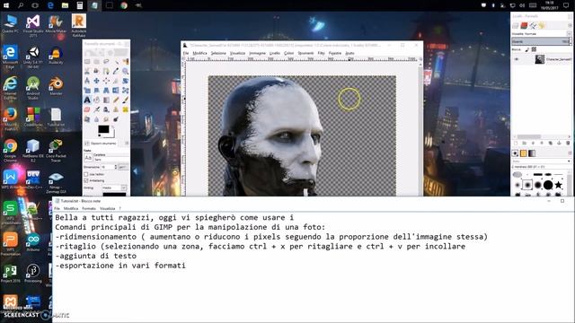This screenshot has width=575, height=323.
Task: Select the Clone stamp tool
Action: [x=116, y=109]
